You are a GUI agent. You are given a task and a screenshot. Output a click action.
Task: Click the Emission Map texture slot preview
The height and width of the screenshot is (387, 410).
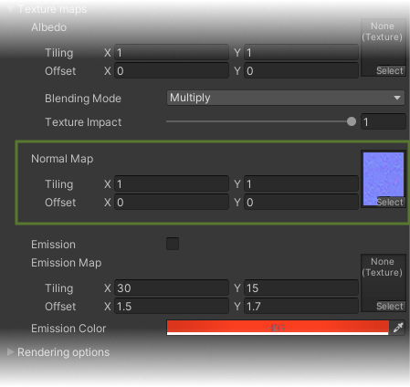pyautogui.click(x=384, y=283)
